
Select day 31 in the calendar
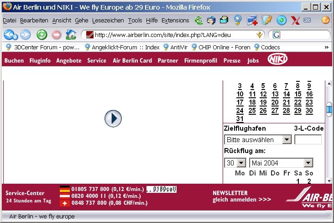click(240, 119)
